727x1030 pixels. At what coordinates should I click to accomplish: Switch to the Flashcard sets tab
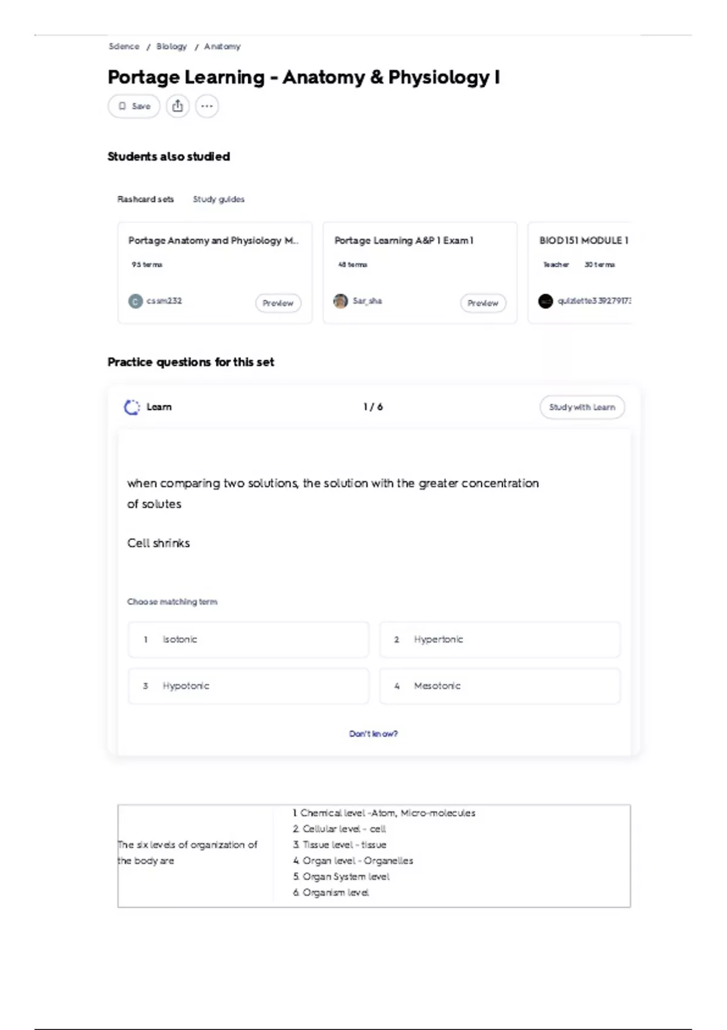[x=145, y=199]
